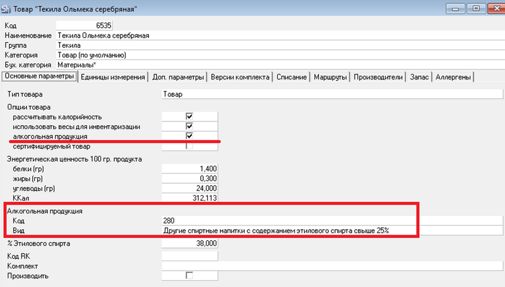Click the Энергетическая ценность 100 гр. продукта label
Viewport: 505px width, 287px height.
tap(74, 159)
